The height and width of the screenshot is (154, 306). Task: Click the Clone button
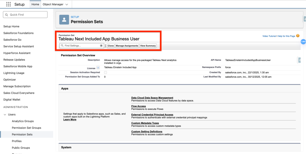[x=111, y=46]
